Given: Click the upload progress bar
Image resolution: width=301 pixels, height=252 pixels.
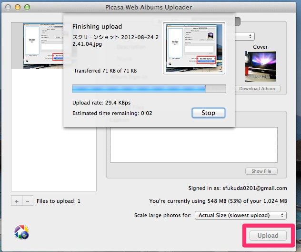Looking at the screenshot, I should pyautogui.click(x=149, y=89).
